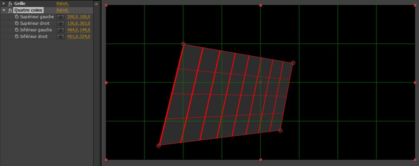The width and height of the screenshot is (419, 166).
Task: Click the crosshair point picker for Inférieur droit
Action: [61, 36]
